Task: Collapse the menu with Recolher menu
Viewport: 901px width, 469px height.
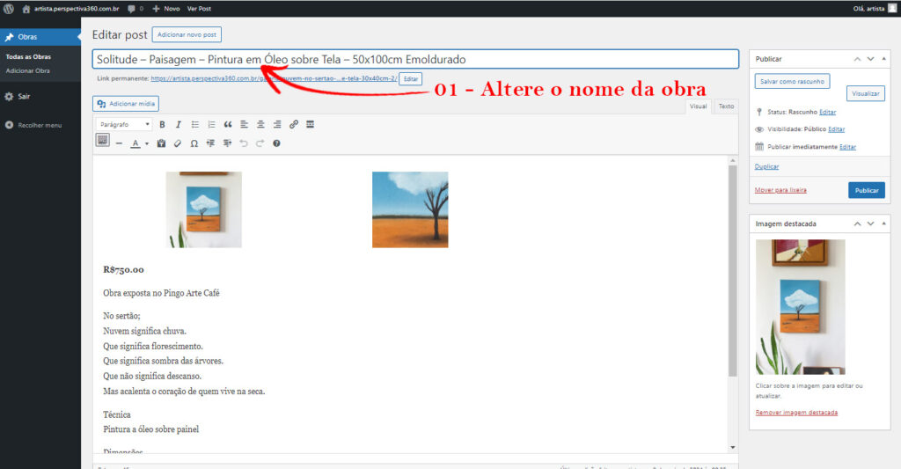Action: coord(33,125)
